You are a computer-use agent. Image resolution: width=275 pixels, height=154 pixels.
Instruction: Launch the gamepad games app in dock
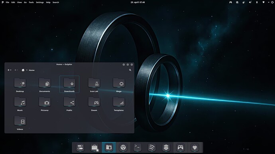click(180, 147)
